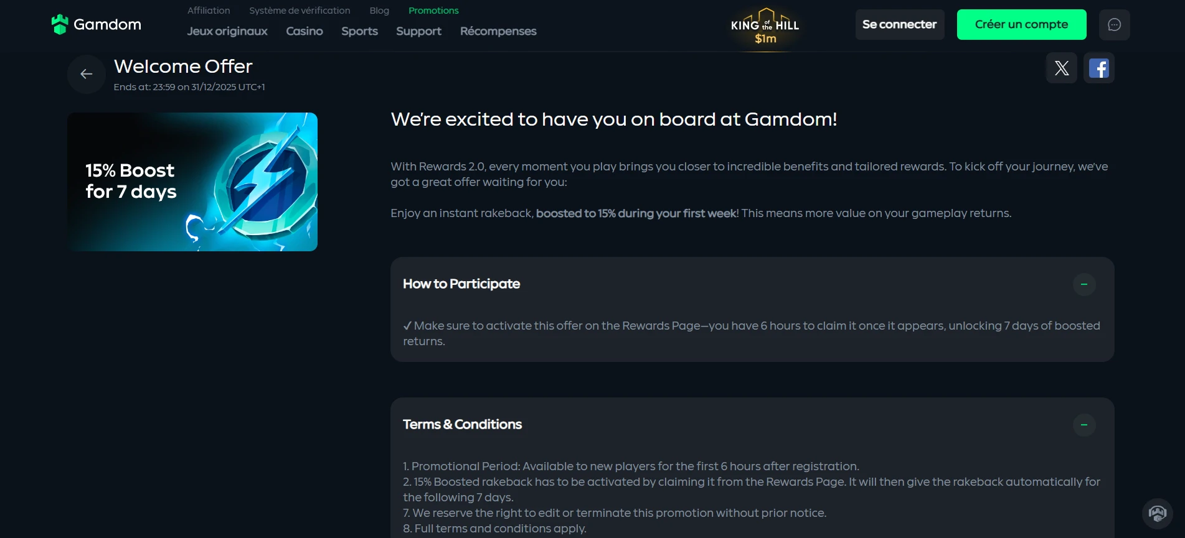1185x538 pixels.
Task: Collapse the Terms & Conditions section
Action: 1084,425
